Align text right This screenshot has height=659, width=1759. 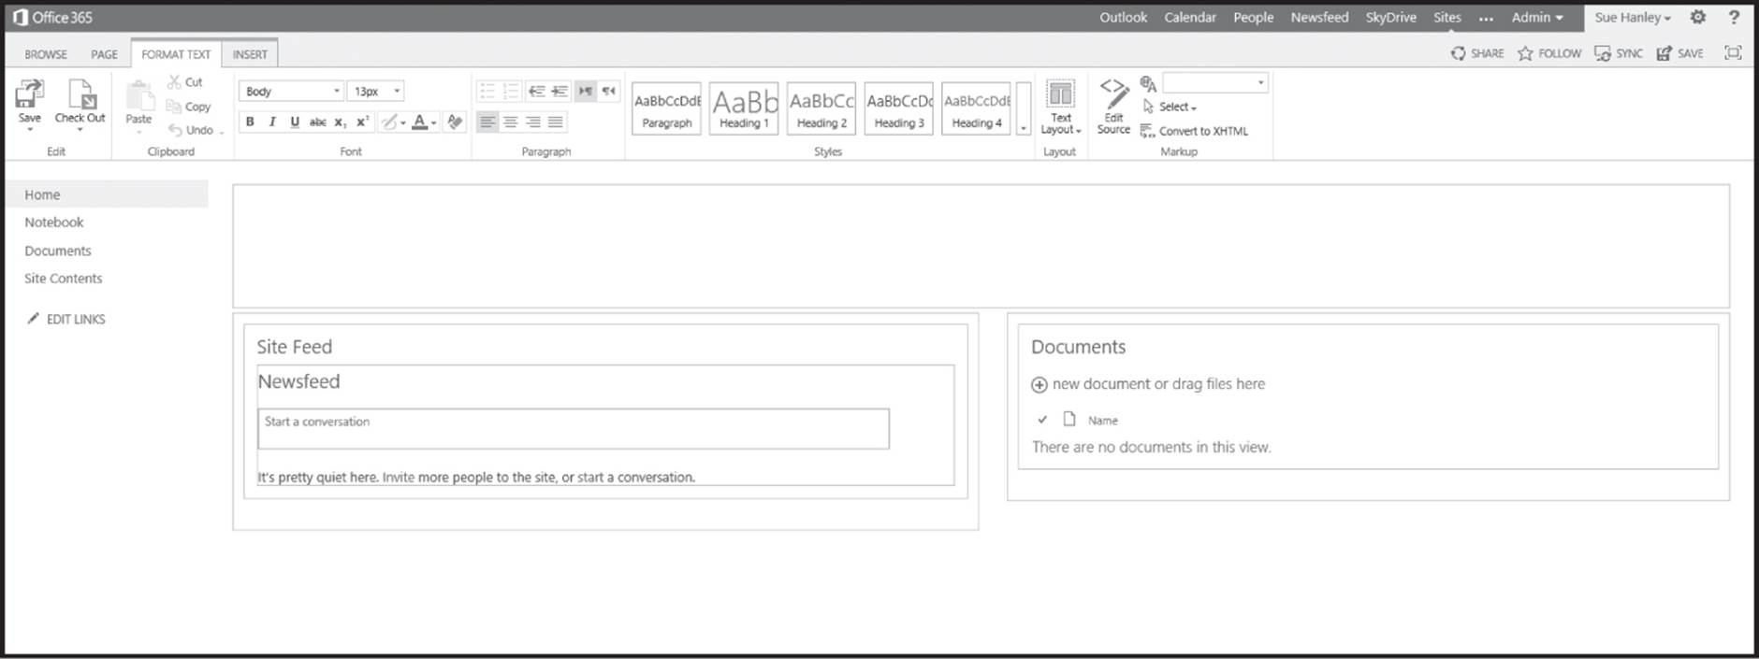pyautogui.click(x=533, y=122)
